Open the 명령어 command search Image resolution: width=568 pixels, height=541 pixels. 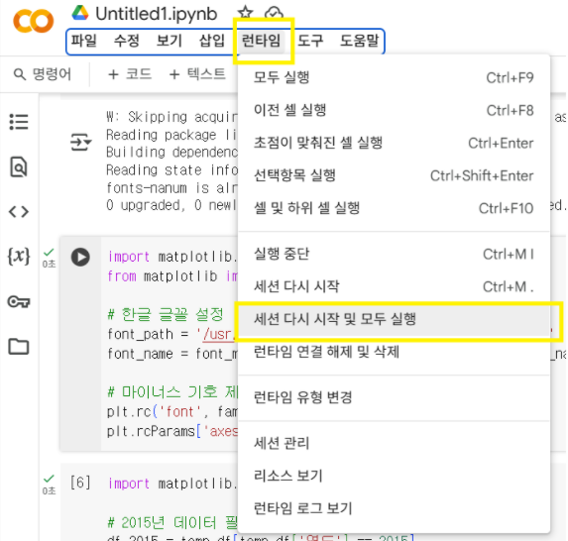(43, 74)
